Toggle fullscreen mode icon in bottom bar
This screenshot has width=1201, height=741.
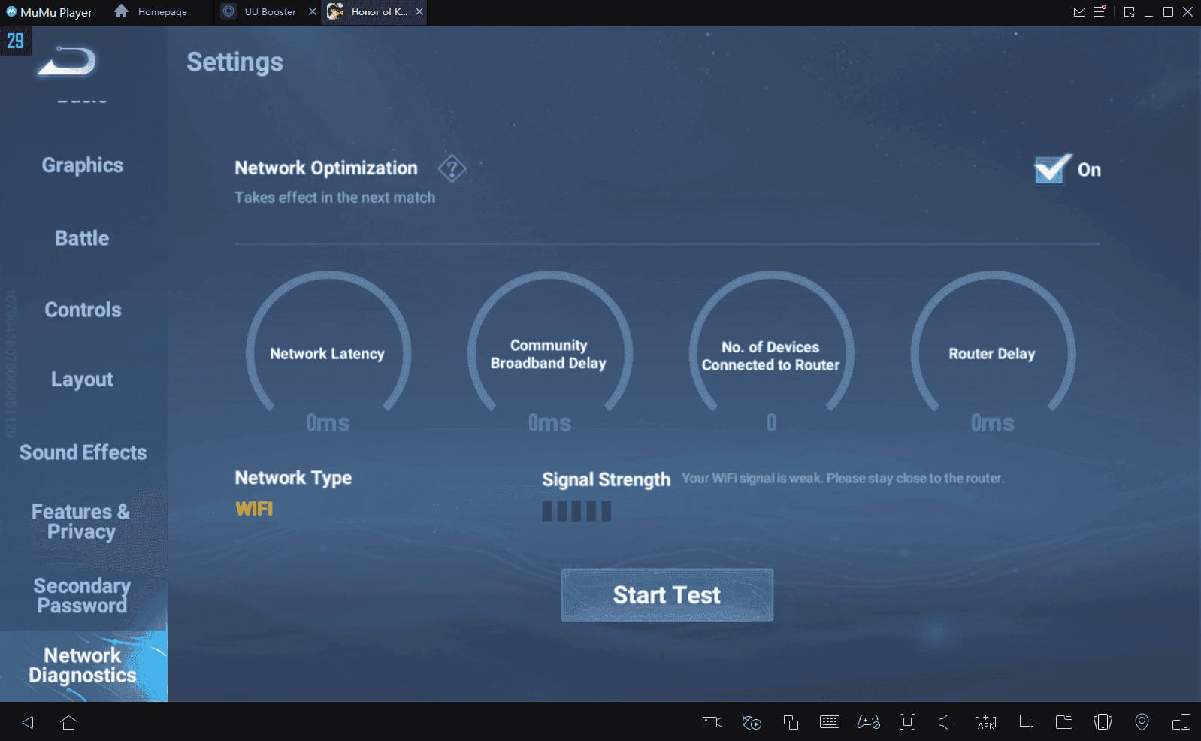pyautogui.click(x=907, y=722)
